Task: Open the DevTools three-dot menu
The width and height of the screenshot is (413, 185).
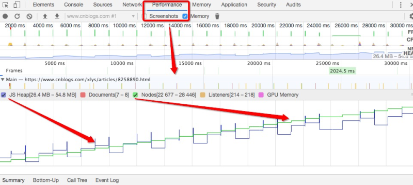Action: click(401, 5)
